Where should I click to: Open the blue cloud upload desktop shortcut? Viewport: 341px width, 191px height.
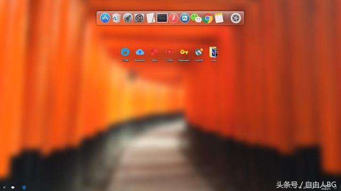pos(140,54)
